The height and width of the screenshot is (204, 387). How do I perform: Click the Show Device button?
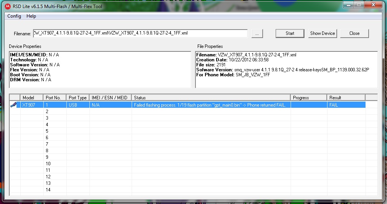322,33
